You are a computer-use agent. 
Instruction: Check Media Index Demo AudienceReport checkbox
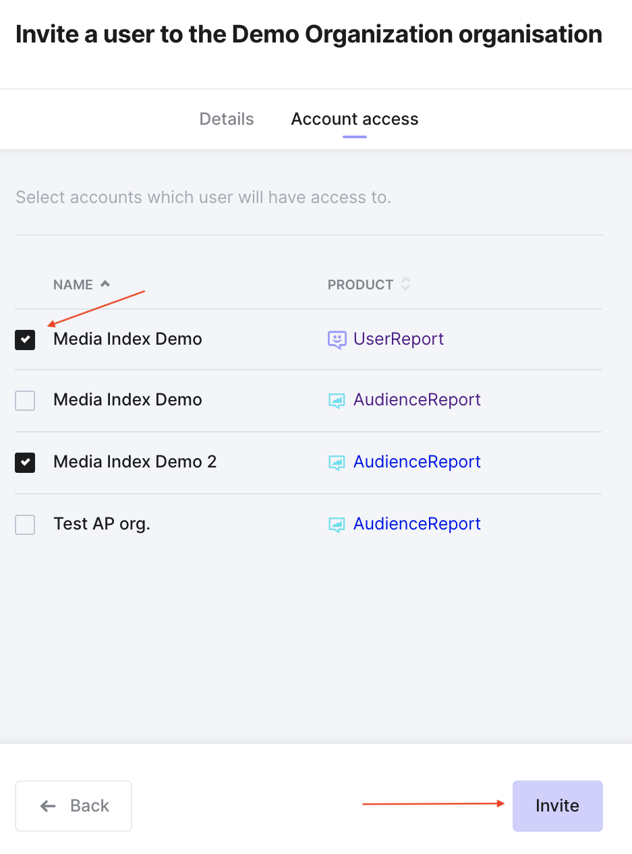25,401
